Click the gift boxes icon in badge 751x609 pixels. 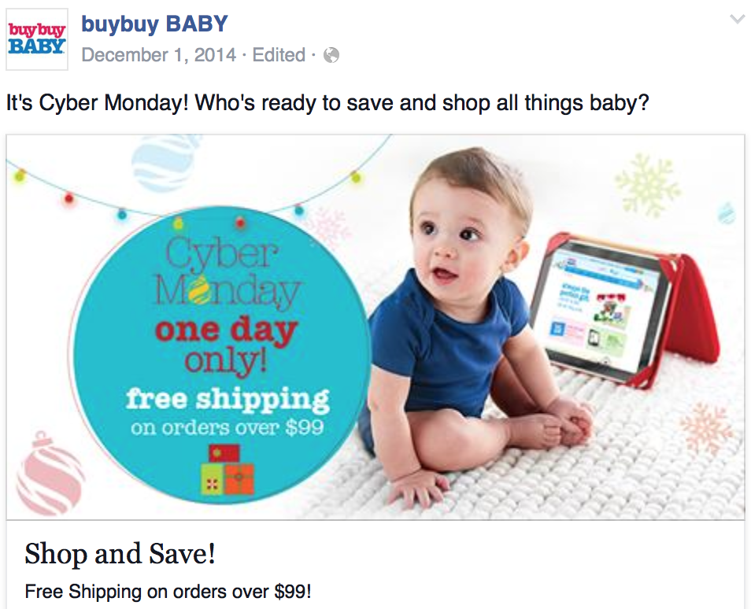point(227,469)
